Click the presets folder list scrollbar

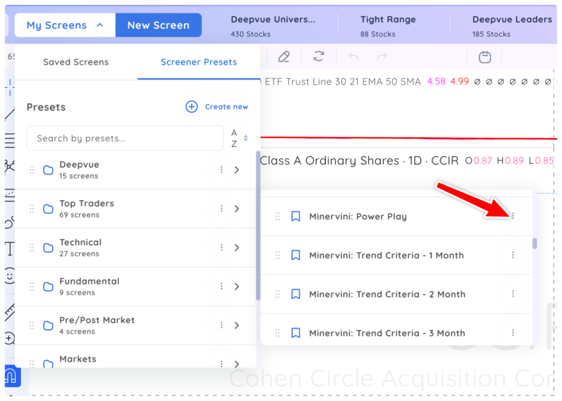click(258, 225)
